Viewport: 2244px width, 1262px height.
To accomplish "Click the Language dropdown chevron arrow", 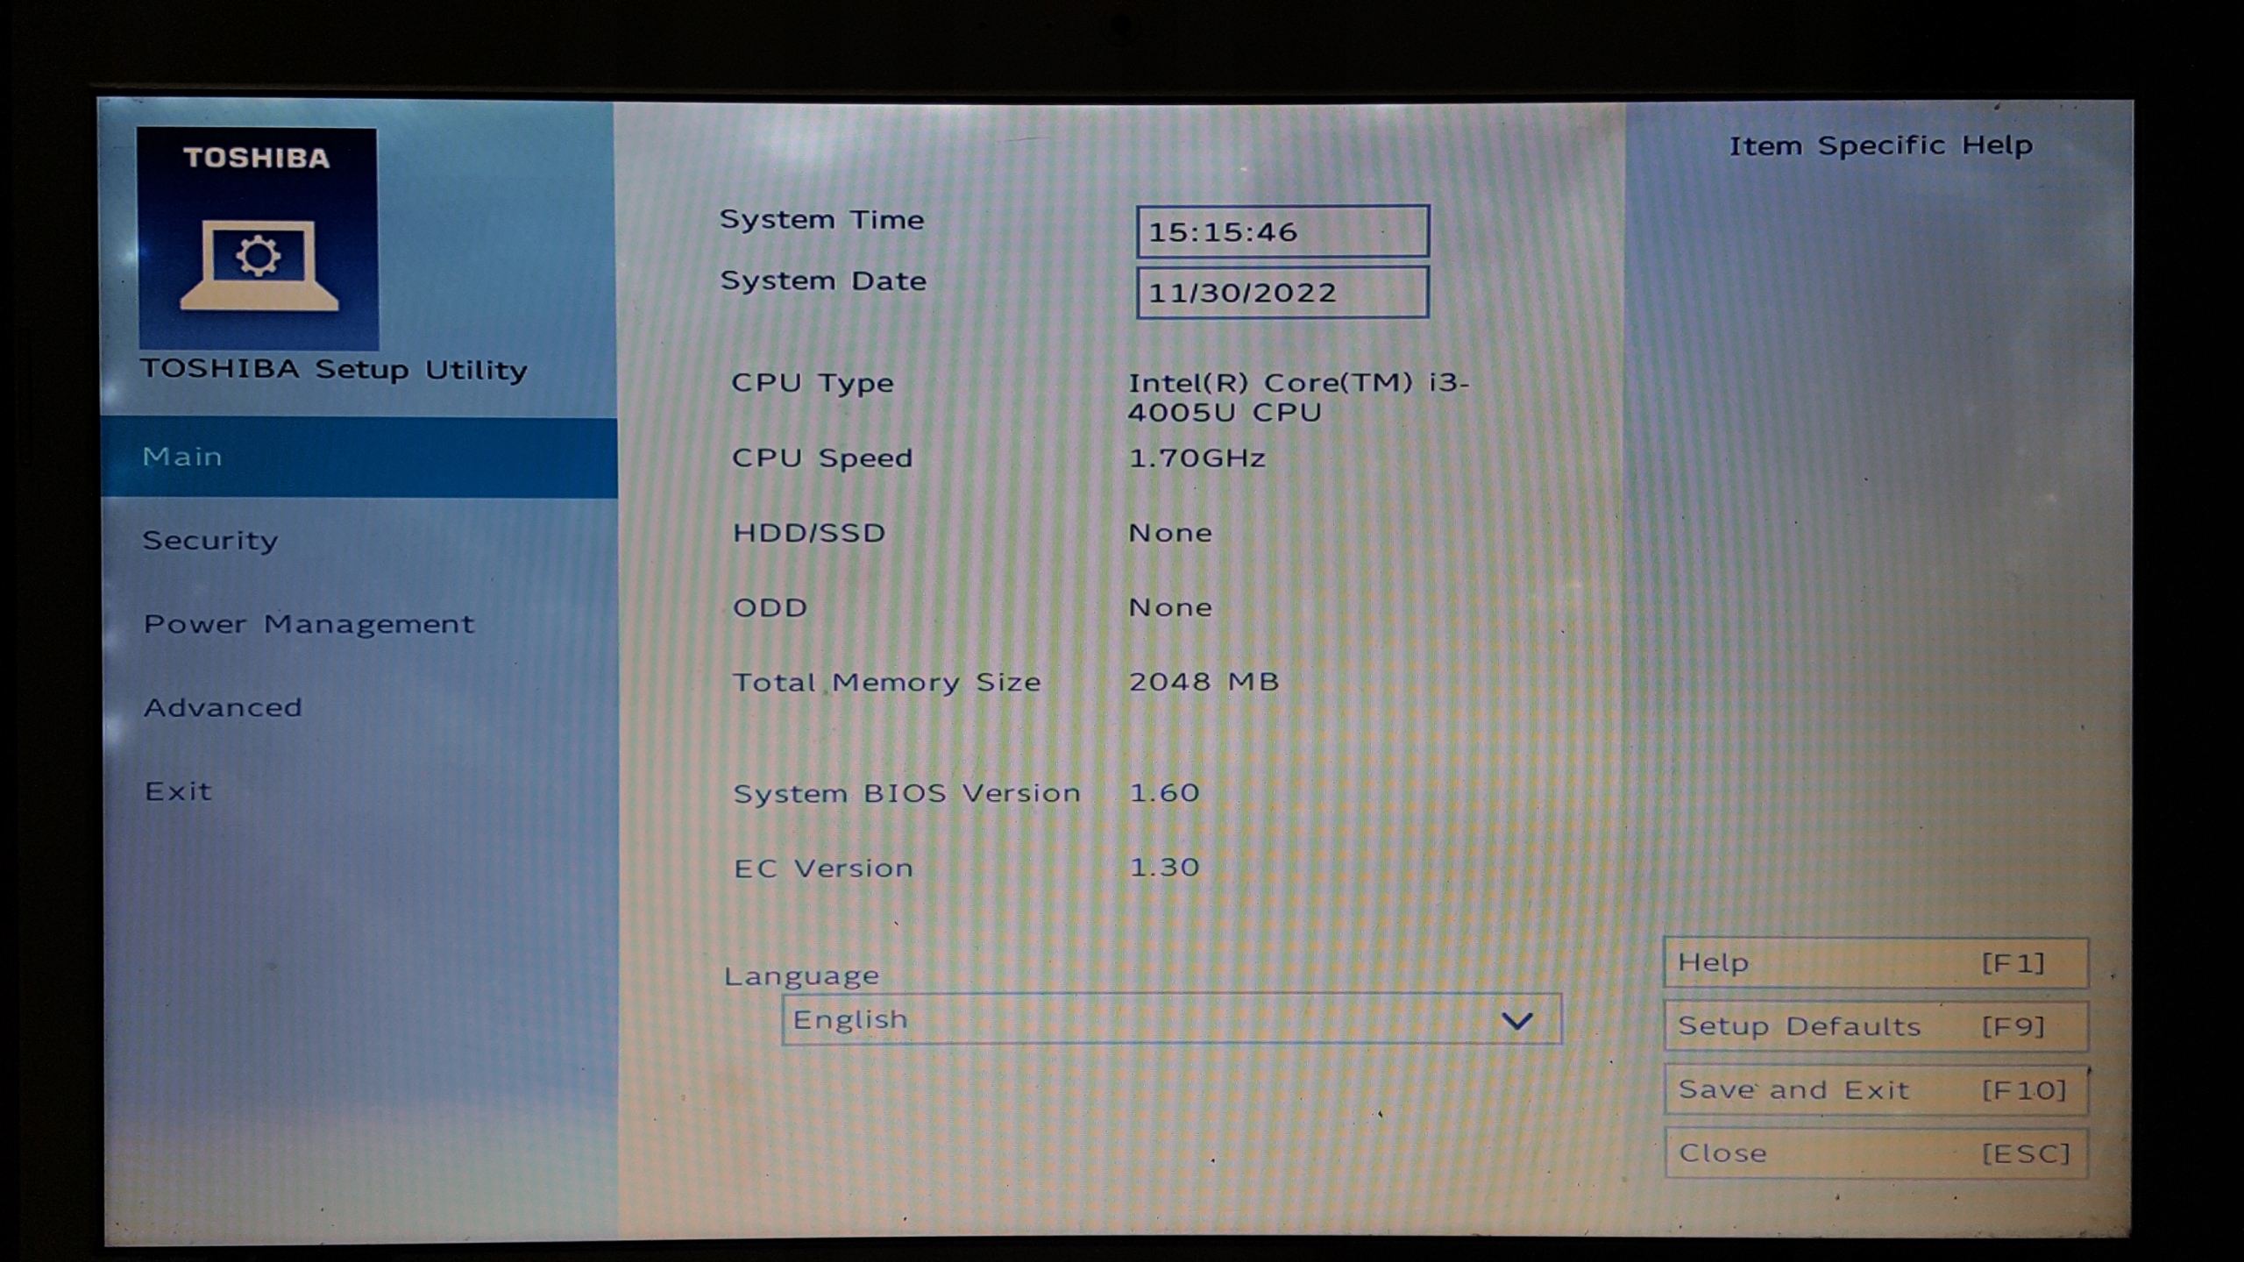I will coord(1516,1020).
